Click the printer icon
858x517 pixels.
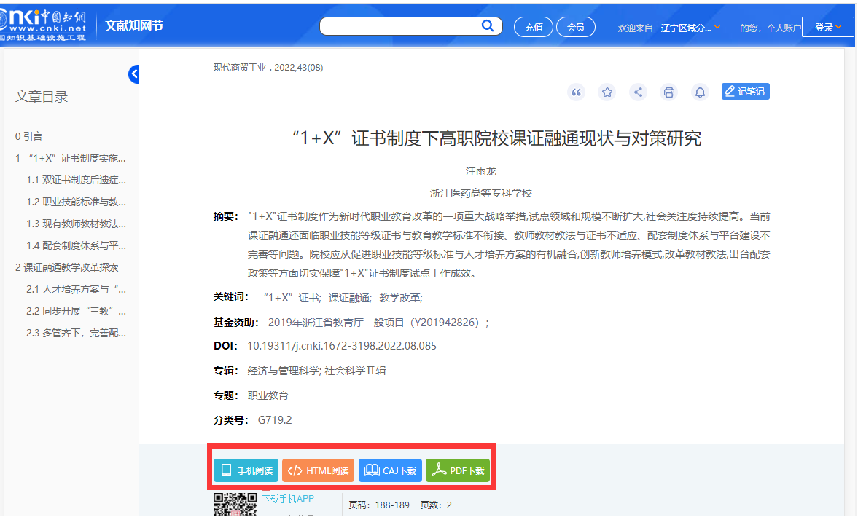[668, 92]
